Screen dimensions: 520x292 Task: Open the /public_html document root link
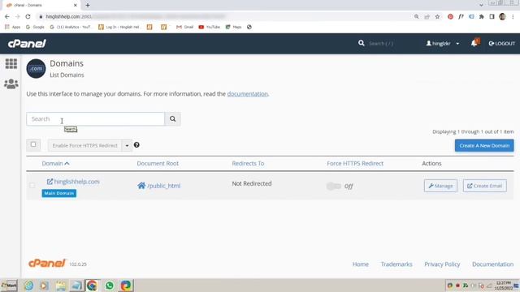(159, 186)
